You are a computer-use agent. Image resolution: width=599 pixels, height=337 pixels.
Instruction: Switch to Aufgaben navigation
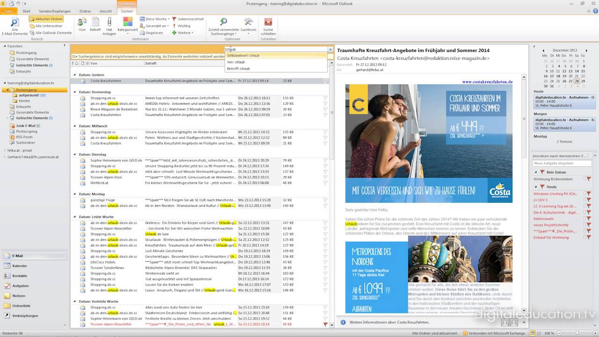(x=34, y=286)
